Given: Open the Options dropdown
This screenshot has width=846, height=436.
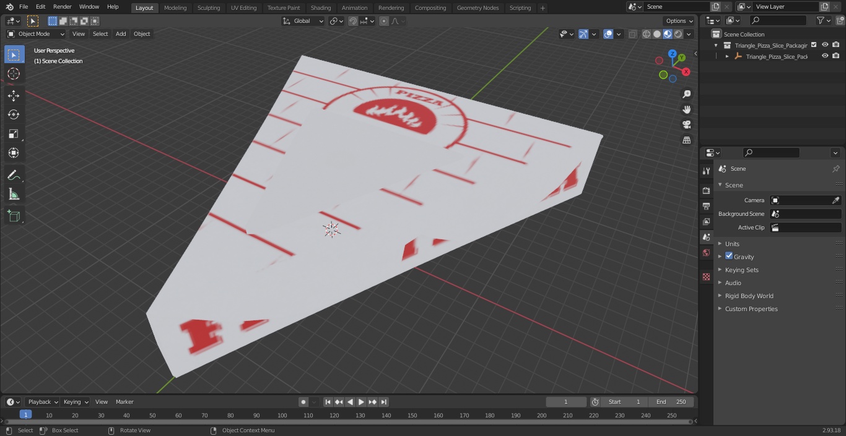Looking at the screenshot, I should tap(679, 21).
